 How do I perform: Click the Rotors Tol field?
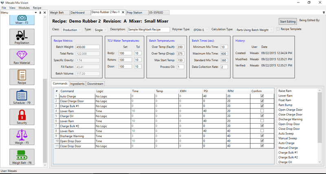(x=138, y=60)
